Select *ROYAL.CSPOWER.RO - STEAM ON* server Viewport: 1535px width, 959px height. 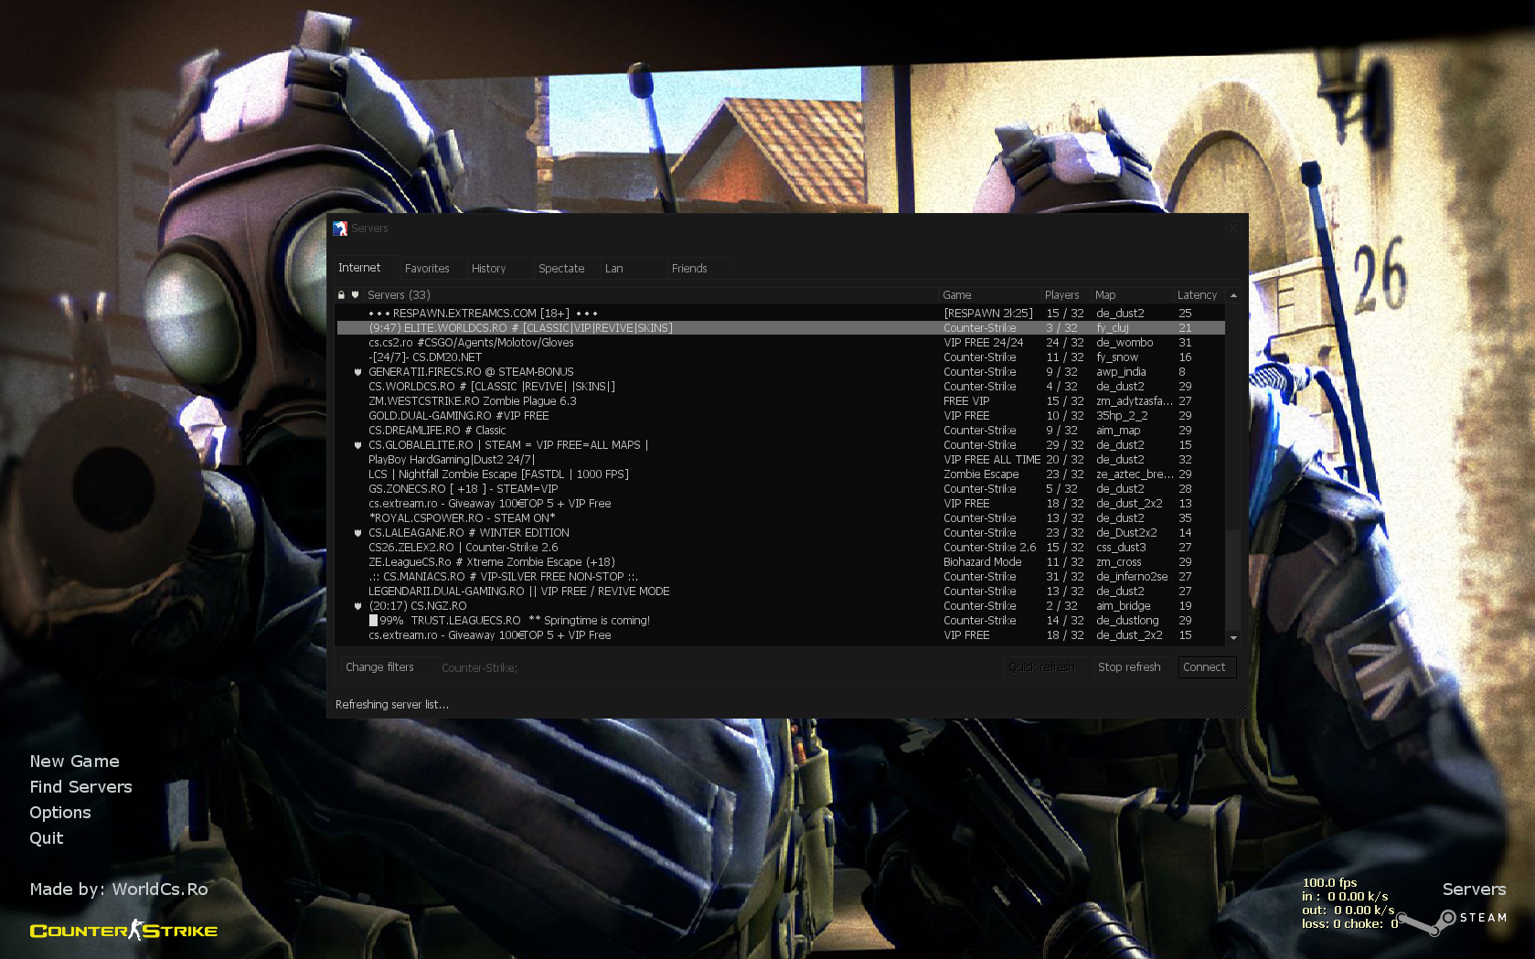pos(781,518)
